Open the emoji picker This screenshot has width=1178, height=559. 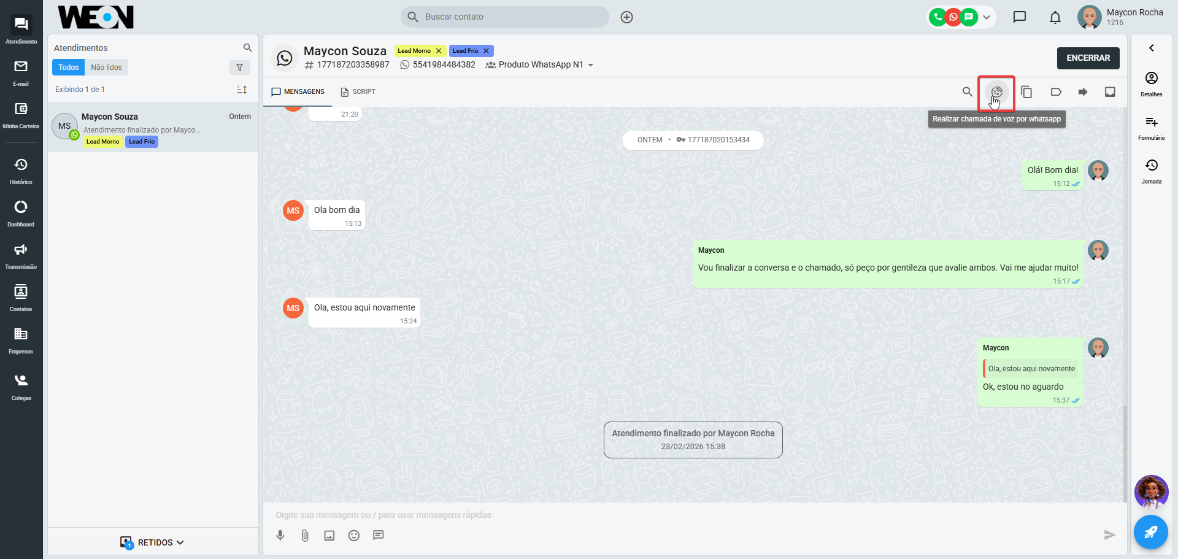[x=354, y=536]
